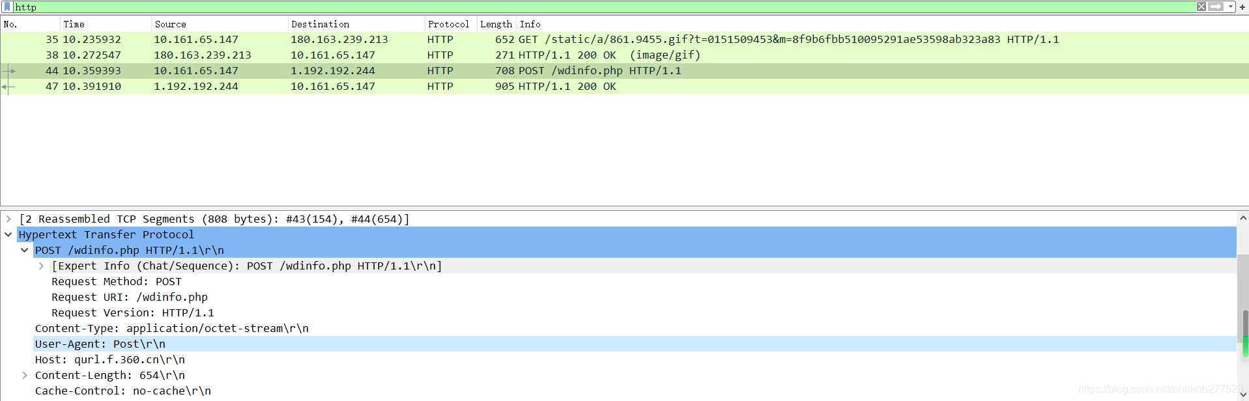Click source 1.192.192.244 in packet 47

[x=196, y=87]
